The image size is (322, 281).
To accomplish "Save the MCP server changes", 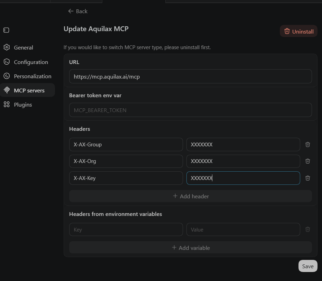I will pos(308,266).
